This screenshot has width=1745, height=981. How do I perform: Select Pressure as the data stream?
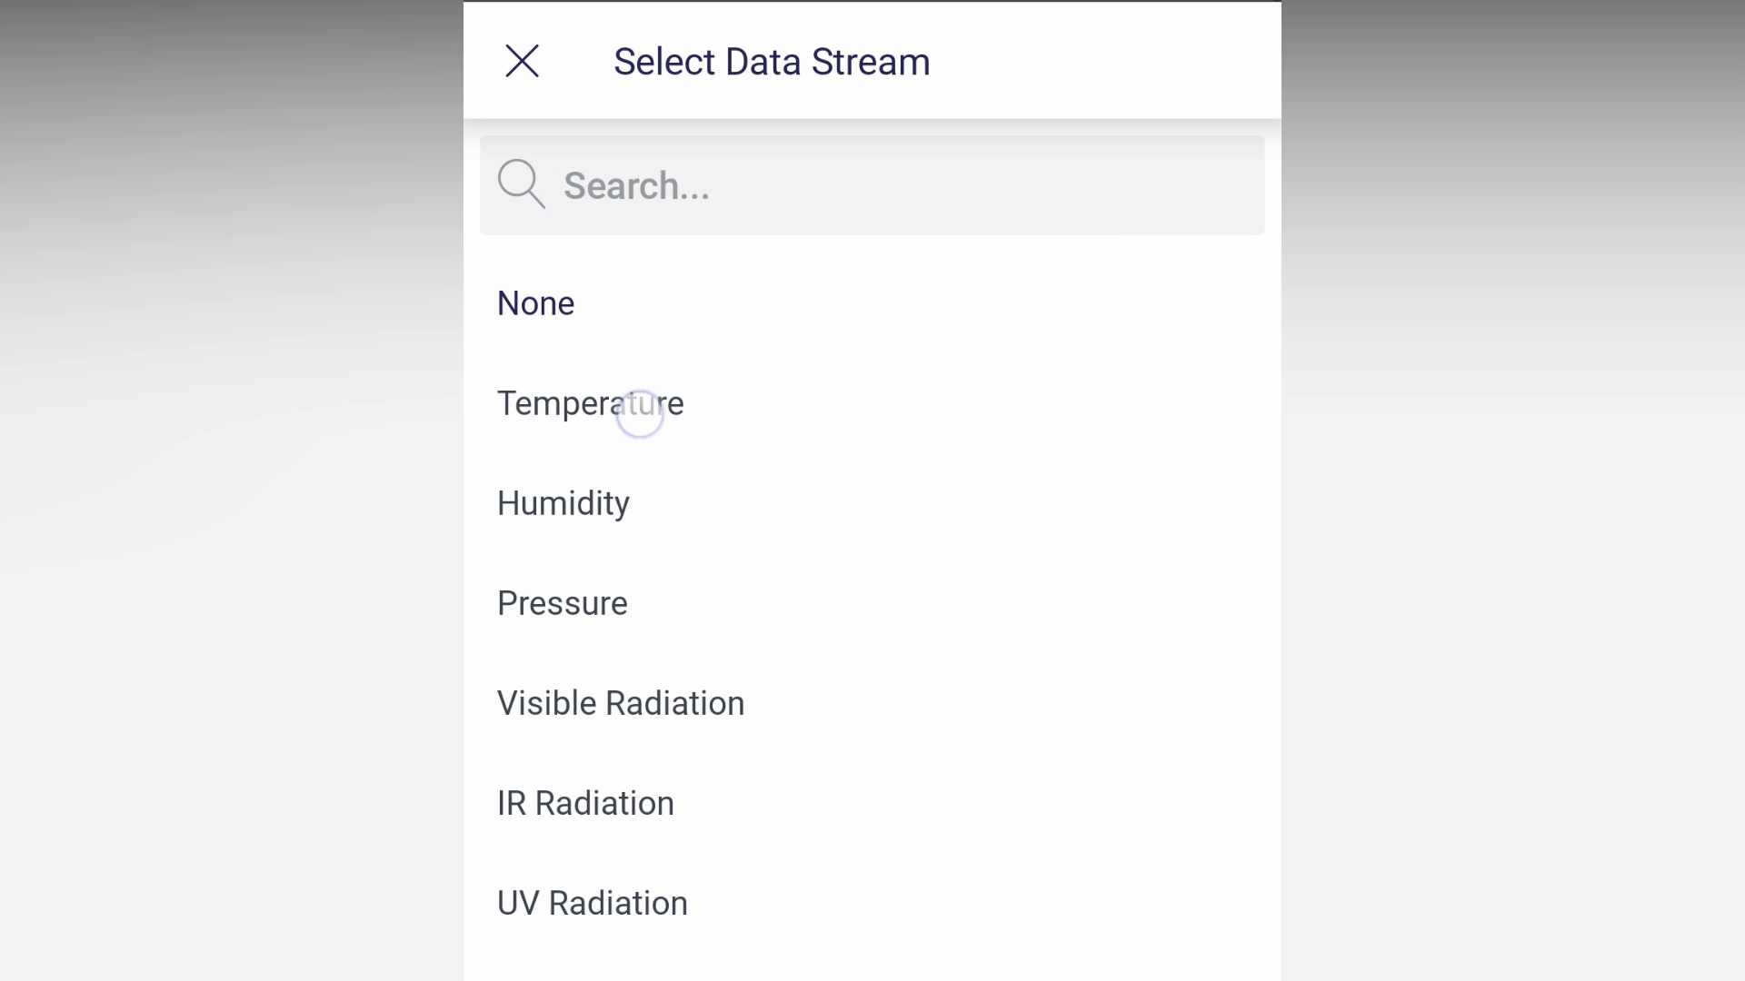562,603
